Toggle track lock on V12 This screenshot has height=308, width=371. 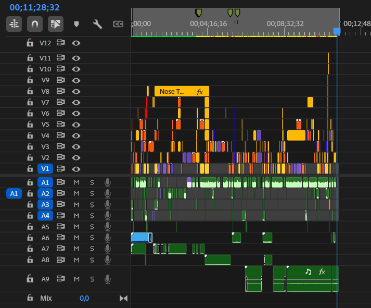coord(30,43)
